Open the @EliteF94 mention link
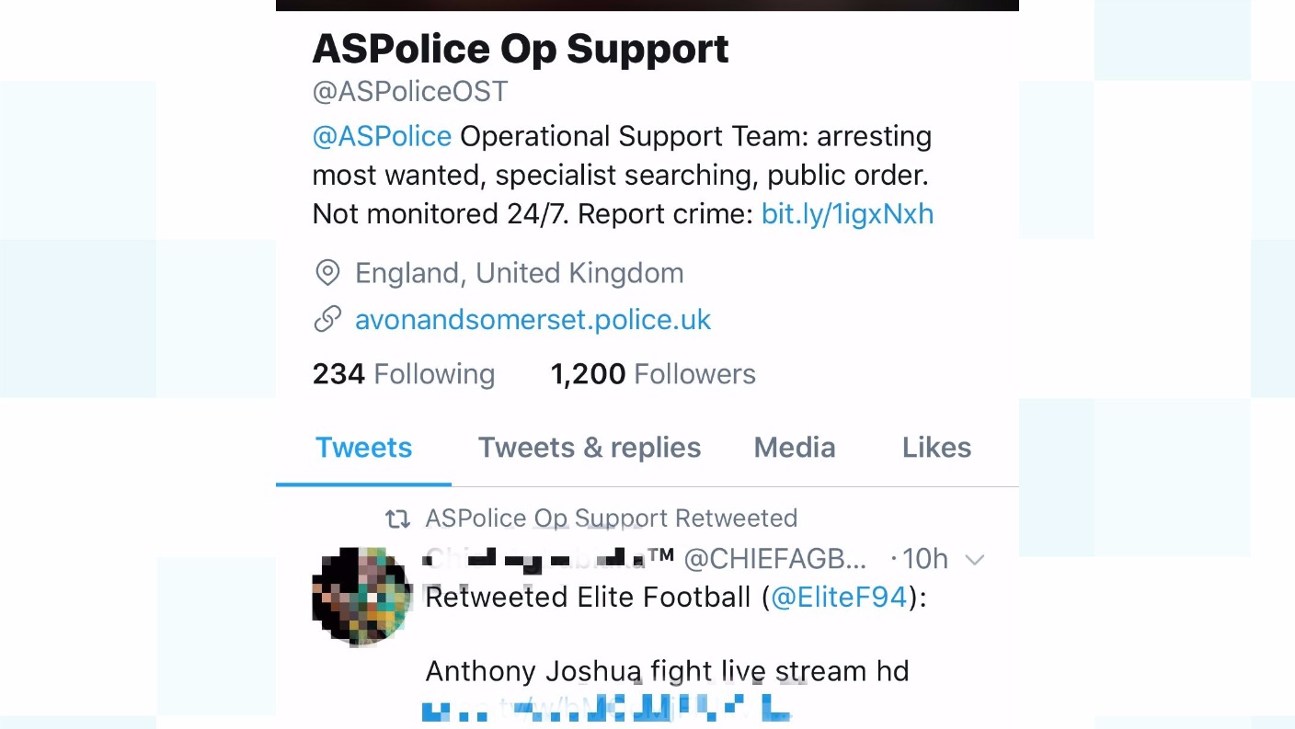This screenshot has height=729, width=1295. click(839, 598)
